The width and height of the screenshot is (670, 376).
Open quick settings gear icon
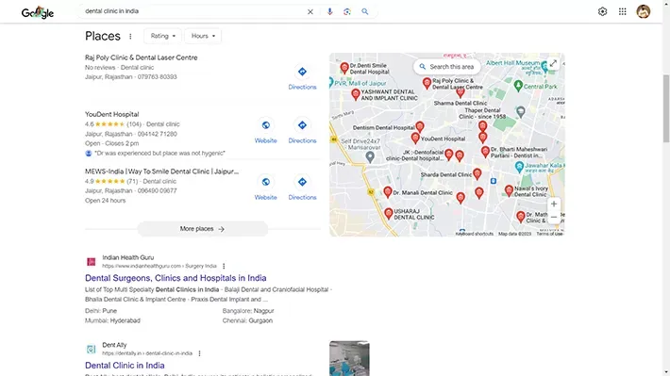tap(602, 11)
